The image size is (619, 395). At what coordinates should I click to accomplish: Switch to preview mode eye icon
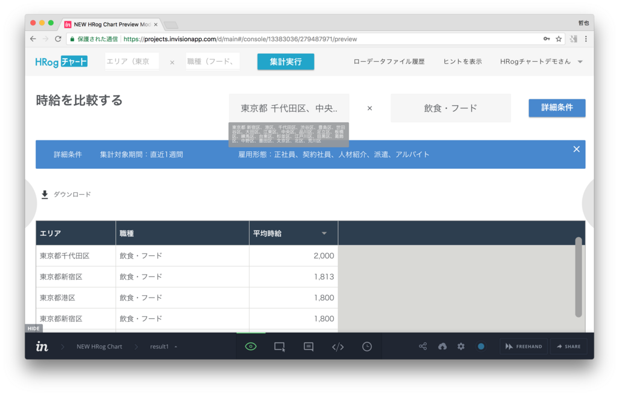(251, 347)
